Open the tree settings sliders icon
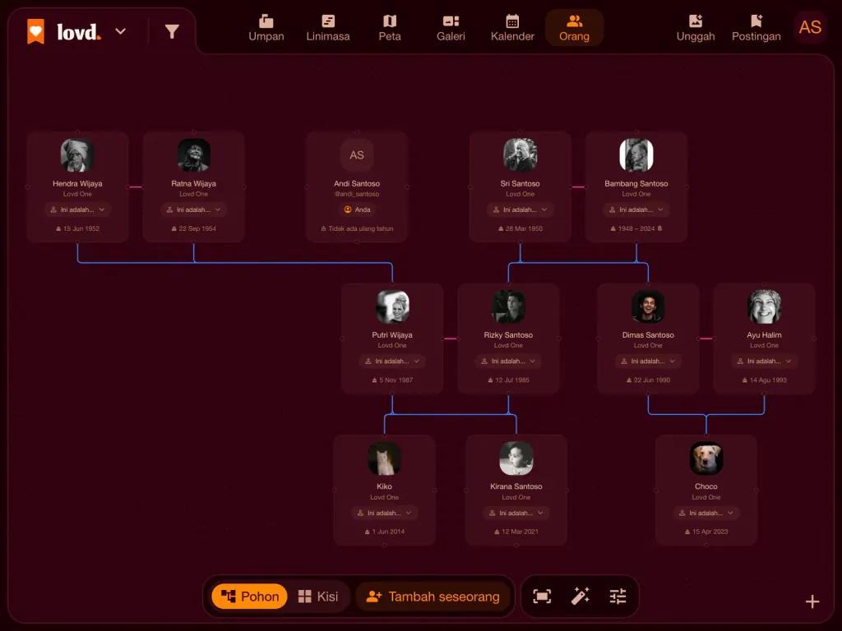This screenshot has height=631, width=842. click(x=618, y=596)
